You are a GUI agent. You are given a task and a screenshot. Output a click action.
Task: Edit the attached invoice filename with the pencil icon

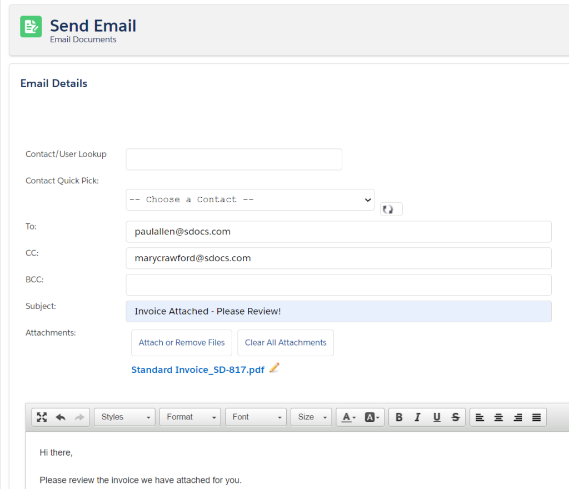pyautogui.click(x=274, y=368)
